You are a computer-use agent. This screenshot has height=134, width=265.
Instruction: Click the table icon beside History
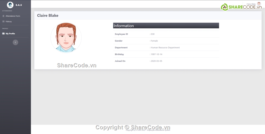pos(3,21)
